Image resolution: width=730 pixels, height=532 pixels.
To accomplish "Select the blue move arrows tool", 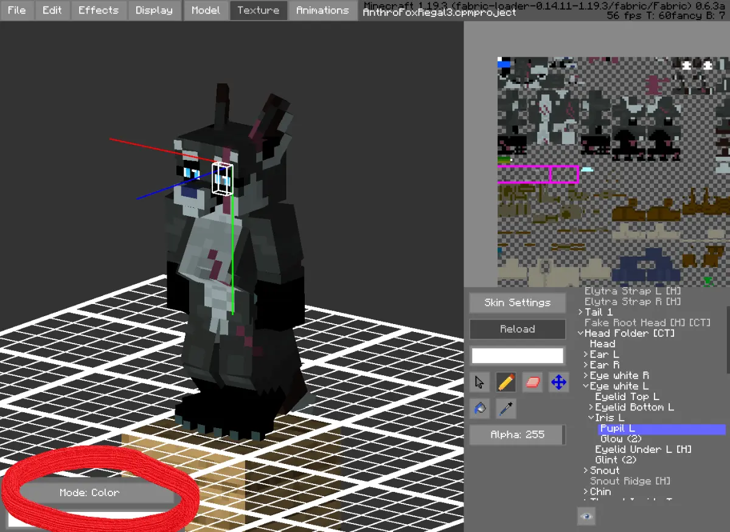I will click(558, 382).
